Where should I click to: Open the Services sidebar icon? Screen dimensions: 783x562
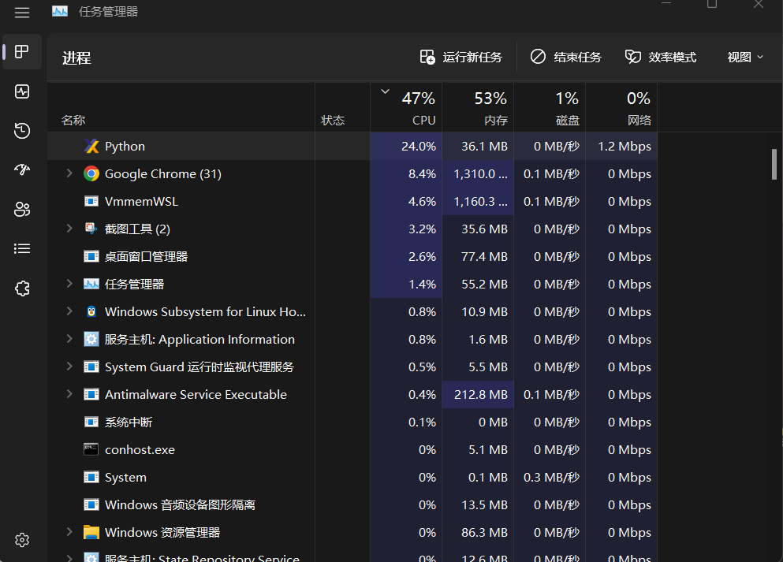pos(21,288)
